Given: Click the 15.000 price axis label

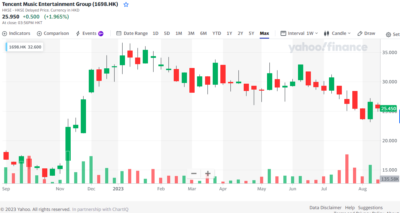Looking at the screenshot, I should (389, 170).
